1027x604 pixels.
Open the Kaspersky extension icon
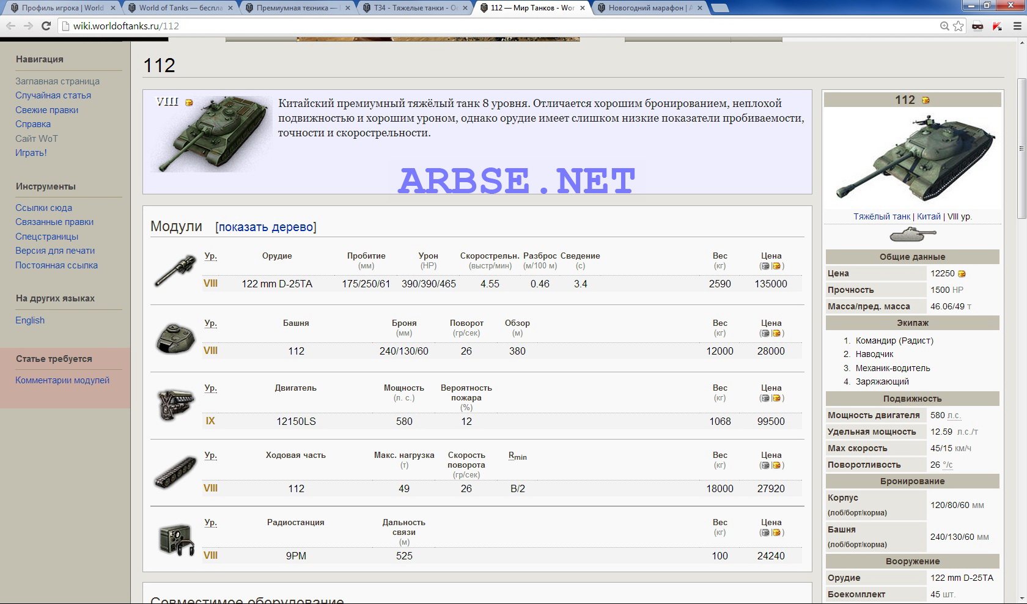(997, 26)
